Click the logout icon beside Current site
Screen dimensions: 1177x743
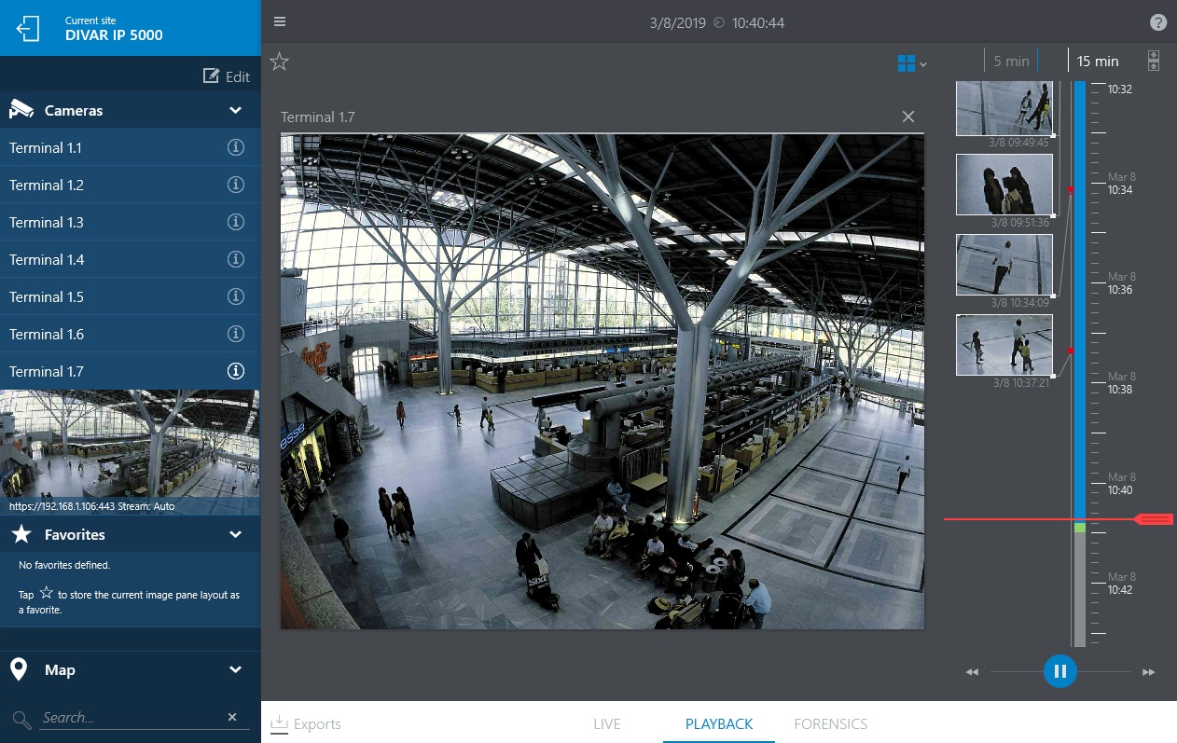click(x=28, y=28)
